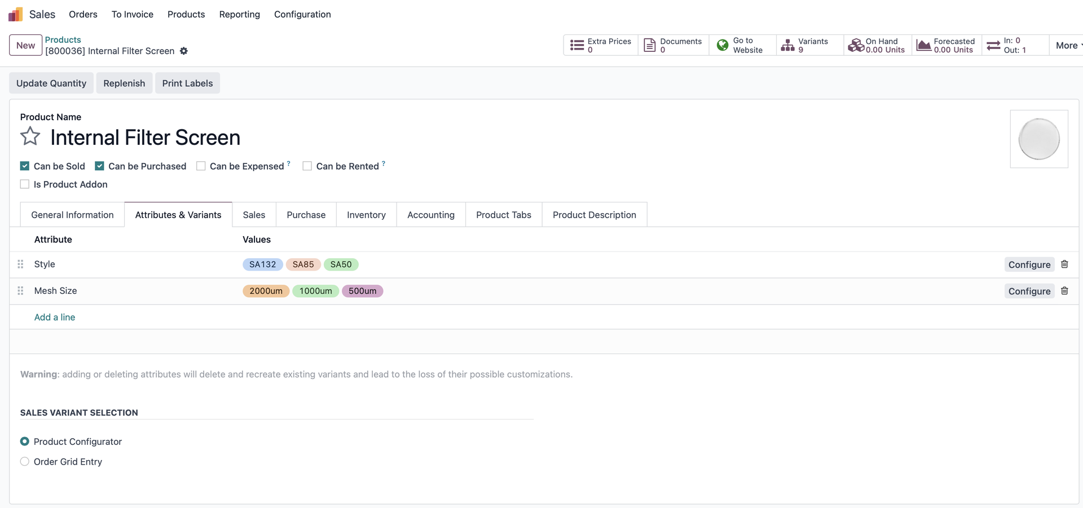Select the Order Grid Entry radio option
The height and width of the screenshot is (508, 1083).
click(x=25, y=462)
